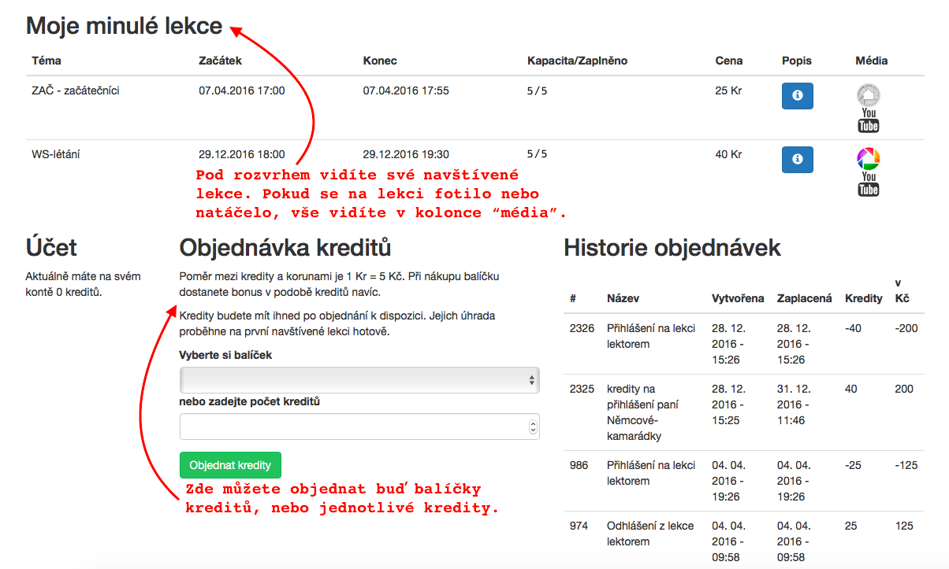Click the 'Téma' column header

[x=47, y=61]
